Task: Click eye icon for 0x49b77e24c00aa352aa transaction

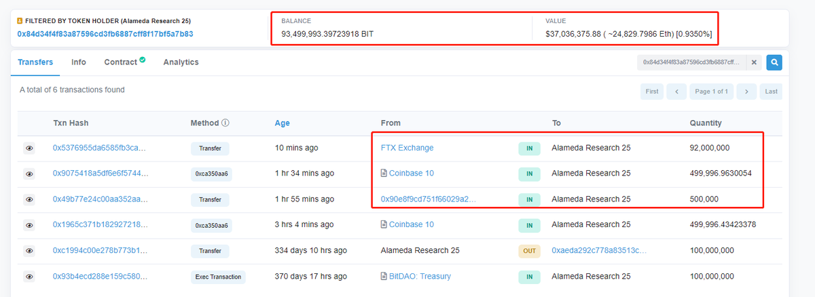Action: tap(29, 199)
